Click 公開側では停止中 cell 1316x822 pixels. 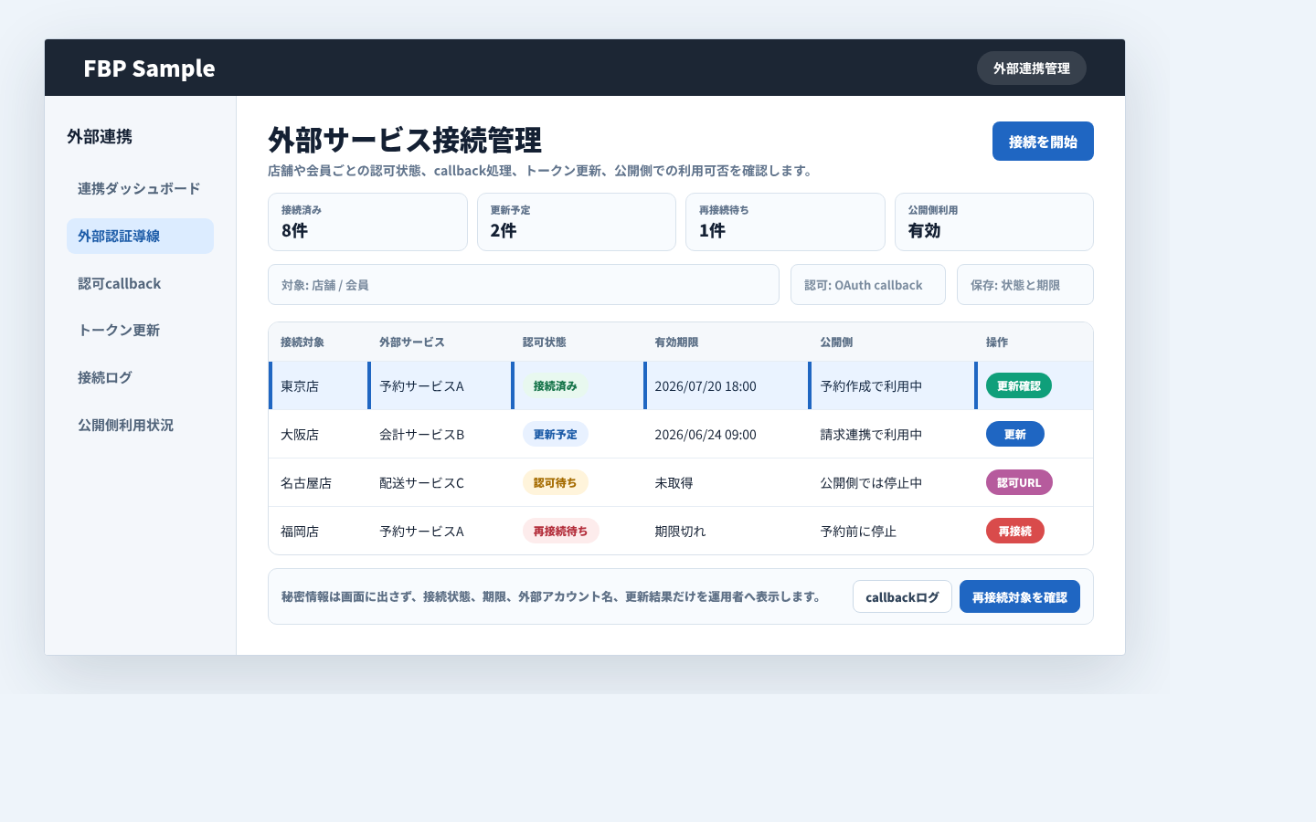(892, 482)
